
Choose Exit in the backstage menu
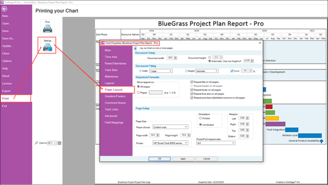pos(5,106)
